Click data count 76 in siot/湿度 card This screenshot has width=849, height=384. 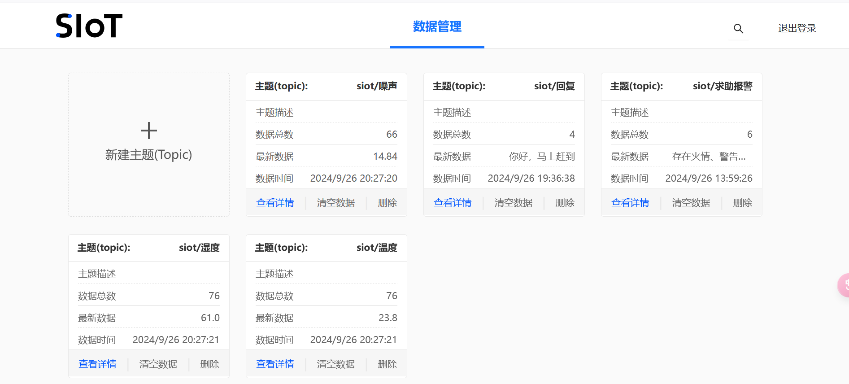214,296
